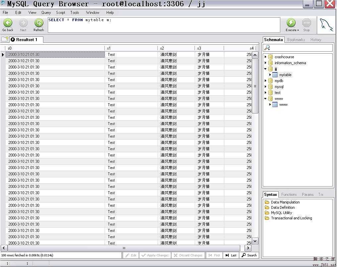The width and height of the screenshot is (337, 267).
Task: Click the Edit button in result bar
Action: (x=131, y=255)
